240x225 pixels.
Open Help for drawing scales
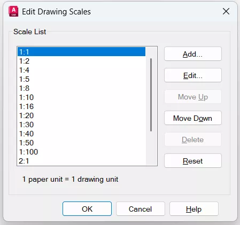coord(194,209)
